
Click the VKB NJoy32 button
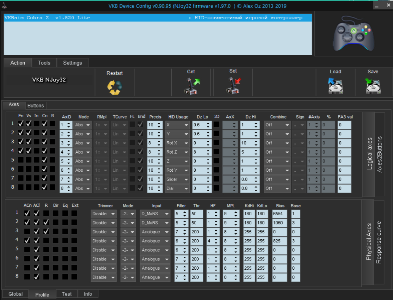tap(49, 80)
